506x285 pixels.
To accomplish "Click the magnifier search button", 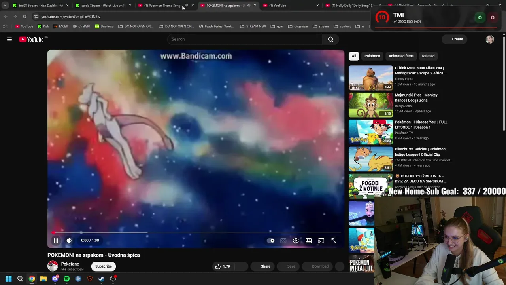I will click(331, 39).
